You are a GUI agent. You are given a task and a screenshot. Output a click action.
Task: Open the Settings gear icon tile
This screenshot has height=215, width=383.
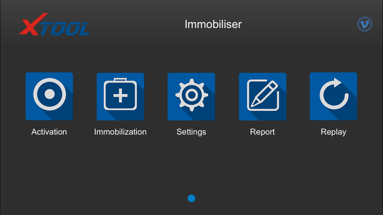click(191, 96)
